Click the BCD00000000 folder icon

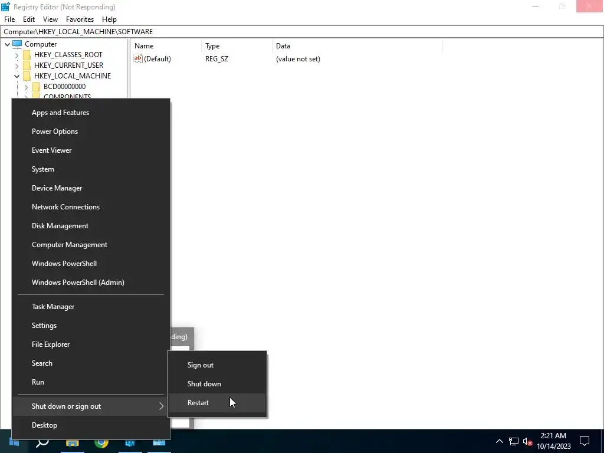click(x=36, y=86)
